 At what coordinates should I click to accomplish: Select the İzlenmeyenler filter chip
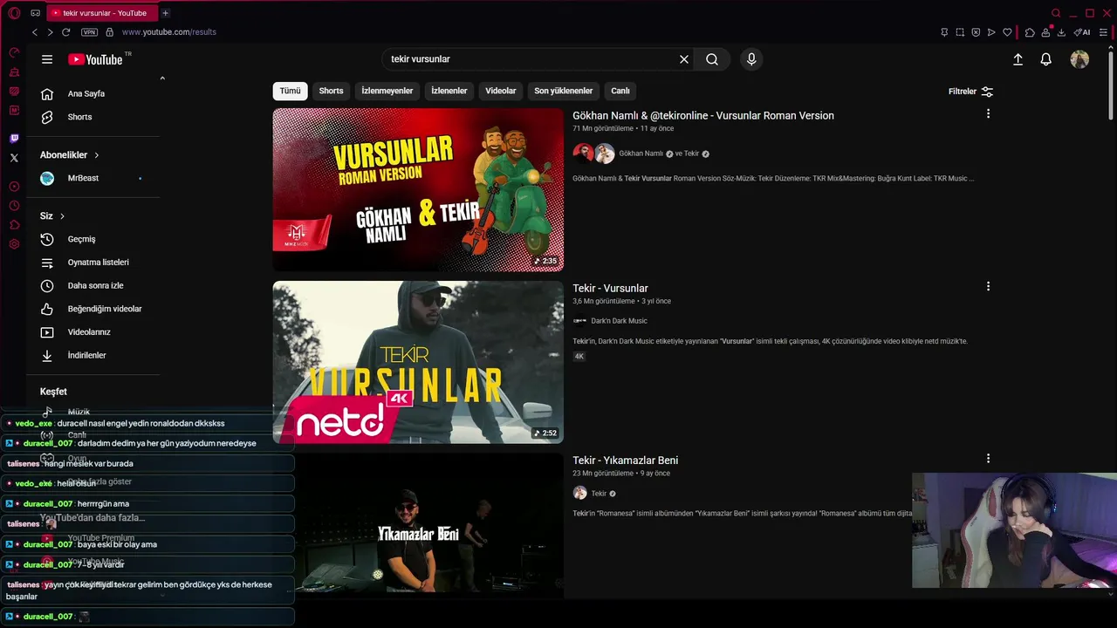tap(387, 91)
